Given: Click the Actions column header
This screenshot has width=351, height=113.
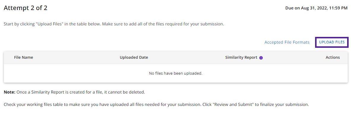Looking at the screenshot, I should tap(333, 58).
